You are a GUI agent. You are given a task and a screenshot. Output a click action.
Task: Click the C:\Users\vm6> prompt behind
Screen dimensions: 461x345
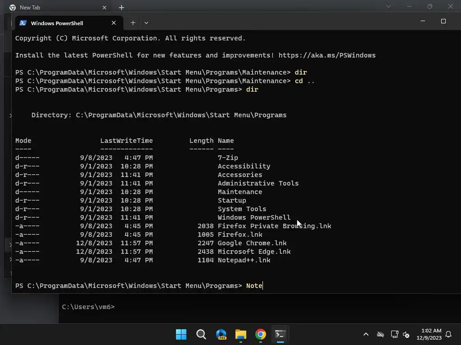[88, 306]
